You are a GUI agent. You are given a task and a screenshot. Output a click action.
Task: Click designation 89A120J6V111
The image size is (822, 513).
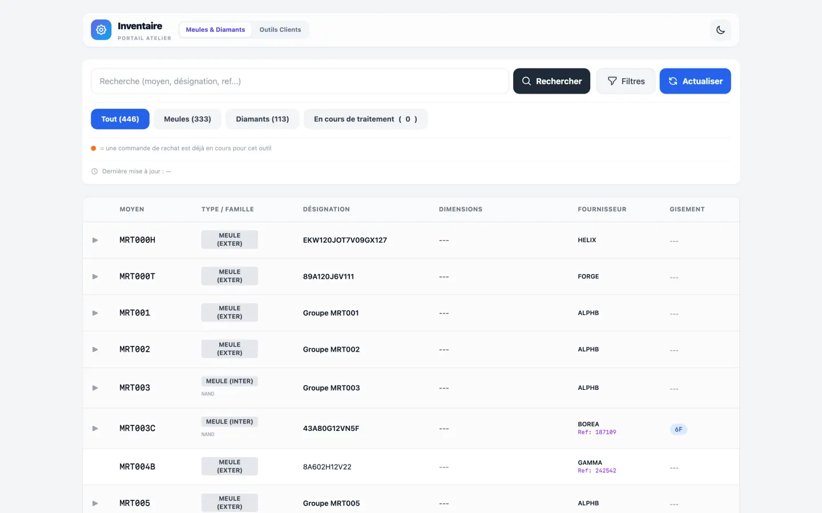click(328, 276)
